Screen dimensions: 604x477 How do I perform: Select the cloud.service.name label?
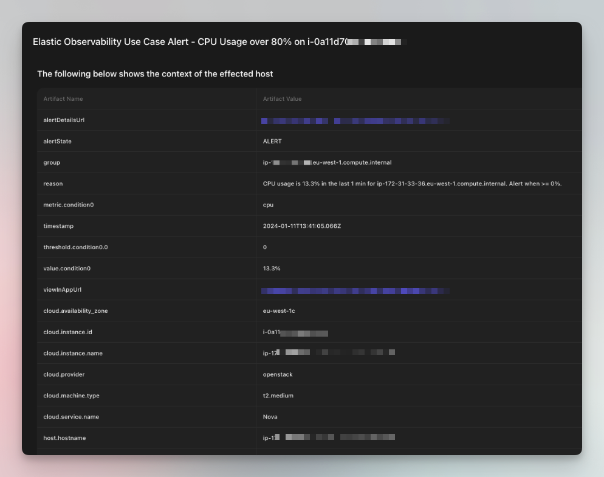(x=71, y=417)
